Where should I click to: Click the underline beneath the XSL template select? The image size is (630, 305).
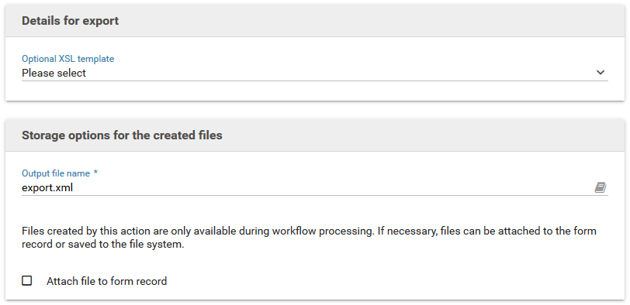[314, 81]
